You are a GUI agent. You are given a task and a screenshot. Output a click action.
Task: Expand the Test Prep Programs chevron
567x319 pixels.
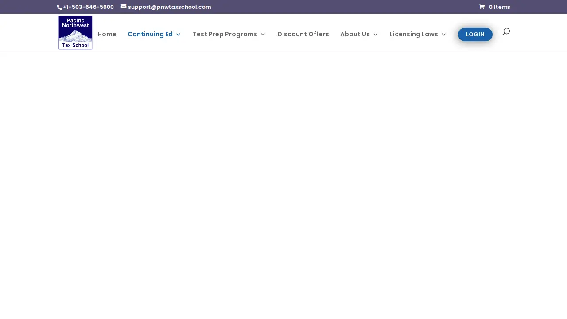tap(263, 35)
